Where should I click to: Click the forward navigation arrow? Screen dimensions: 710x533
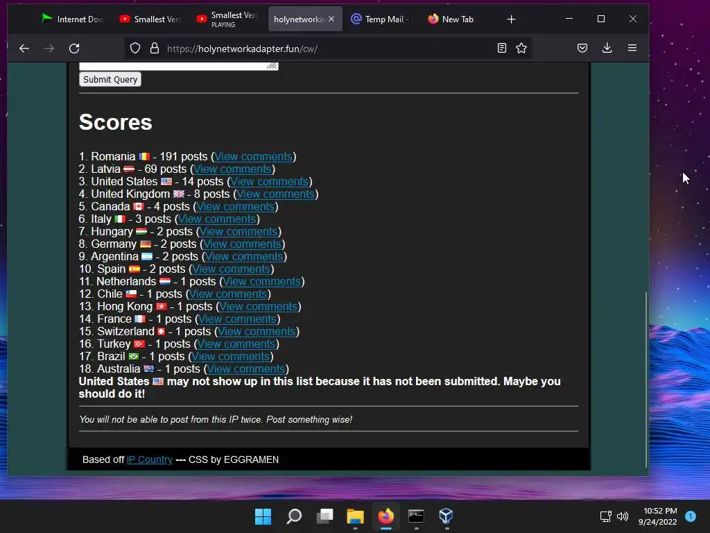(49, 49)
